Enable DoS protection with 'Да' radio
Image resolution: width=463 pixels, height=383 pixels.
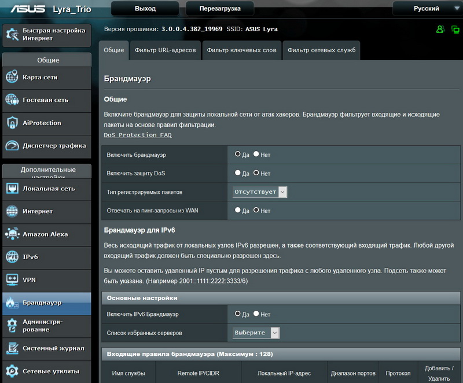point(238,173)
